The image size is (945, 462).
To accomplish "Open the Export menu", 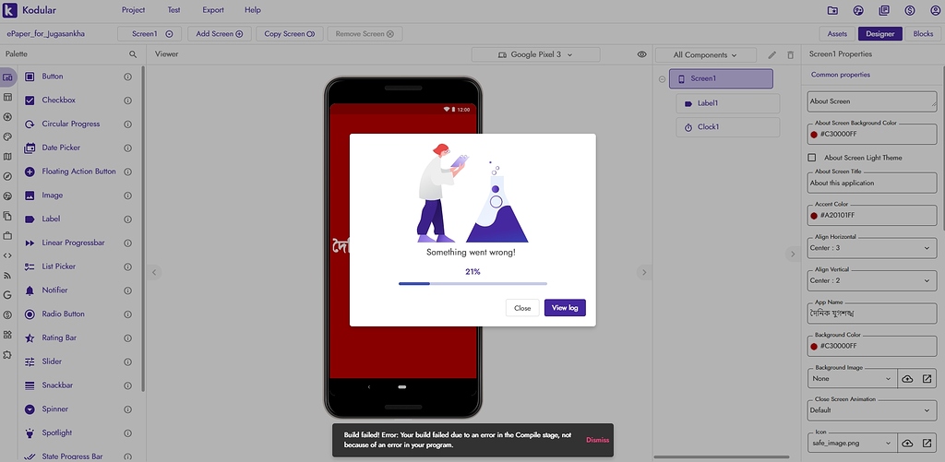I will 213,10.
